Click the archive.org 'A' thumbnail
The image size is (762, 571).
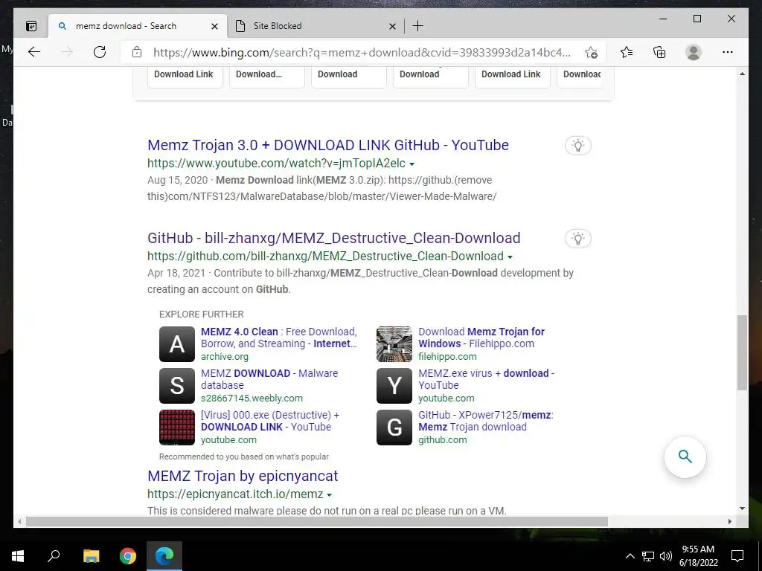tap(177, 344)
